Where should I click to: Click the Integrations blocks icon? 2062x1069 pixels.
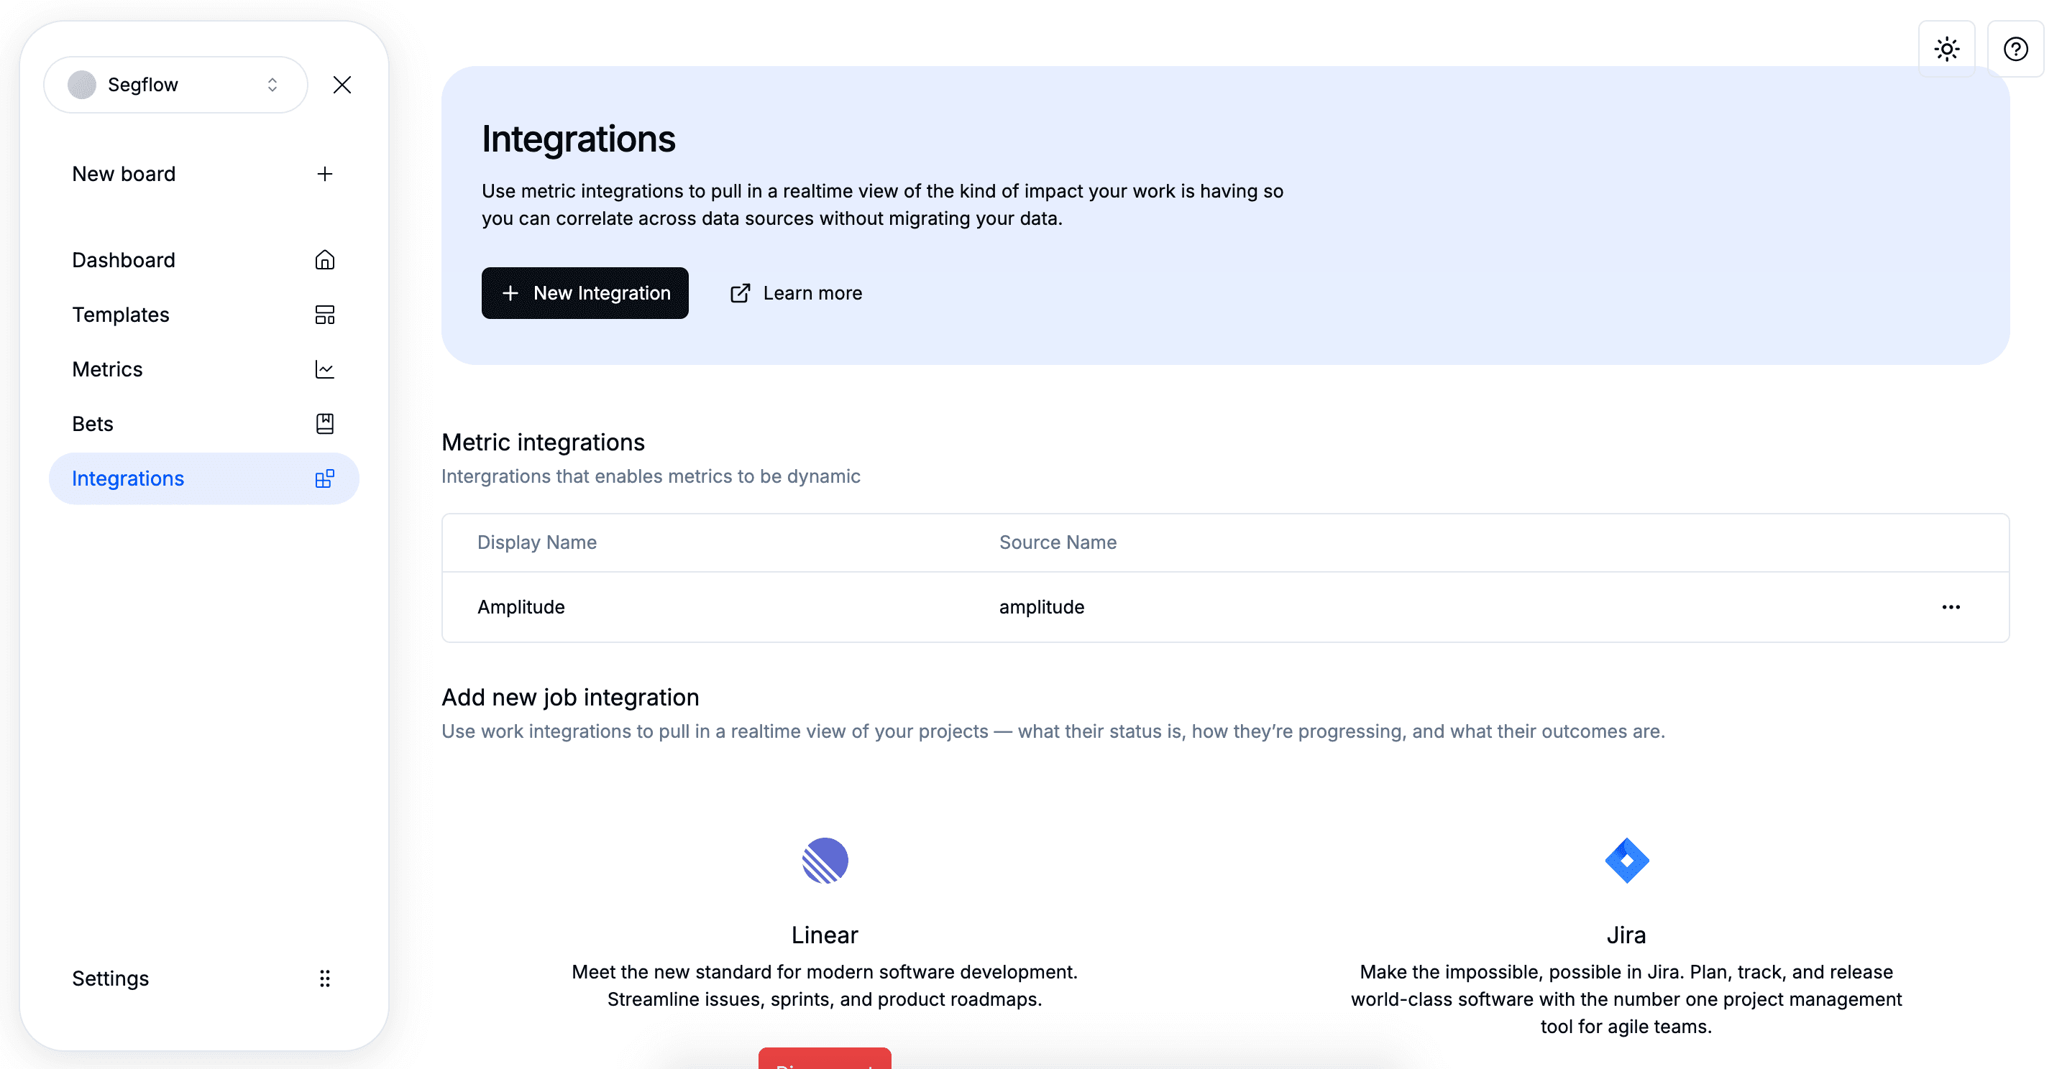324,478
